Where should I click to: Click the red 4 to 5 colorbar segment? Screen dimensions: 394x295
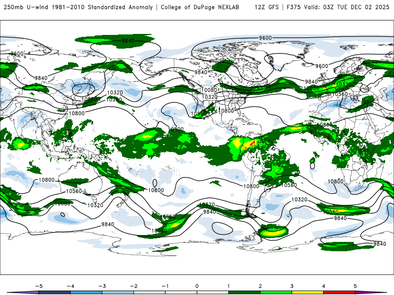click(339, 293)
